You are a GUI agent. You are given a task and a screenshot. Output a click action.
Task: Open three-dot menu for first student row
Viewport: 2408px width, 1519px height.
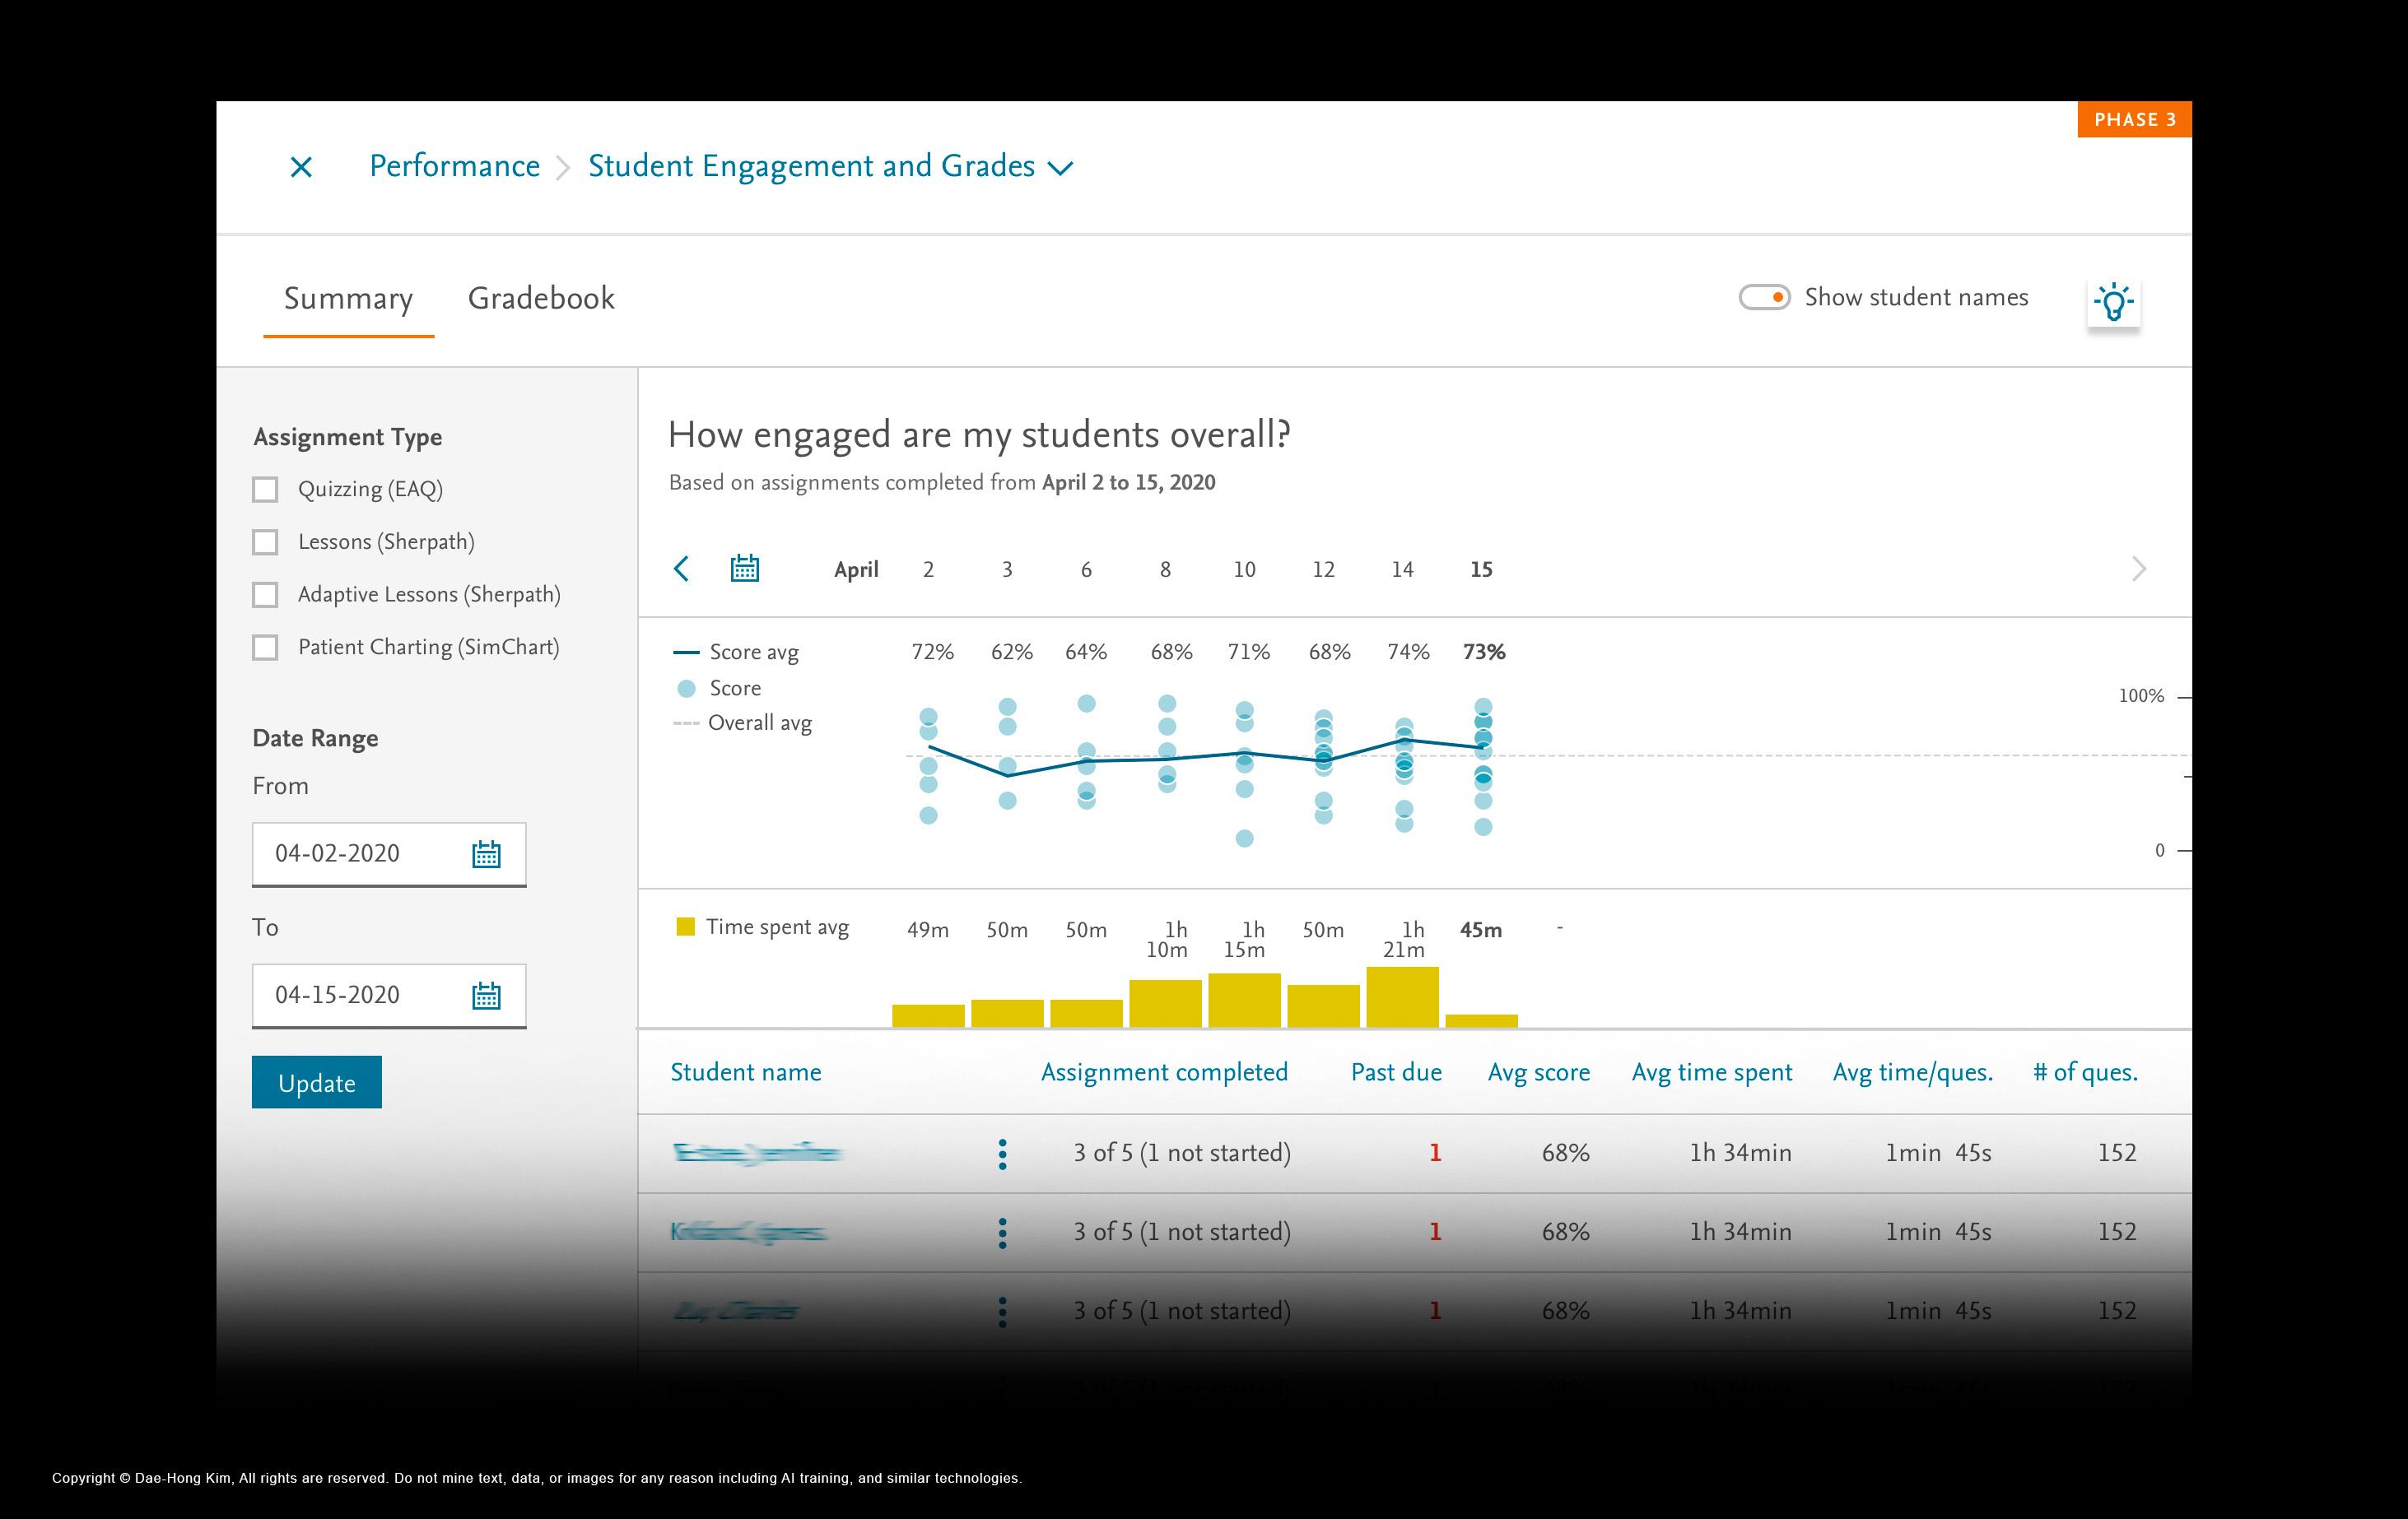pos(1002,1154)
